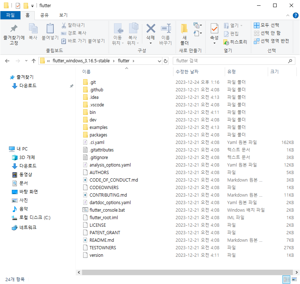Click the Copy (복사) ribbon icon

[33, 29]
